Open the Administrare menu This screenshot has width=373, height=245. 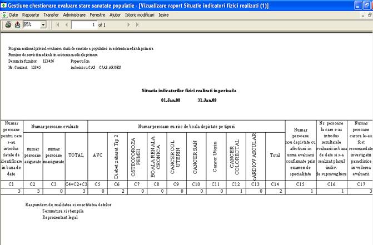tap(74, 14)
